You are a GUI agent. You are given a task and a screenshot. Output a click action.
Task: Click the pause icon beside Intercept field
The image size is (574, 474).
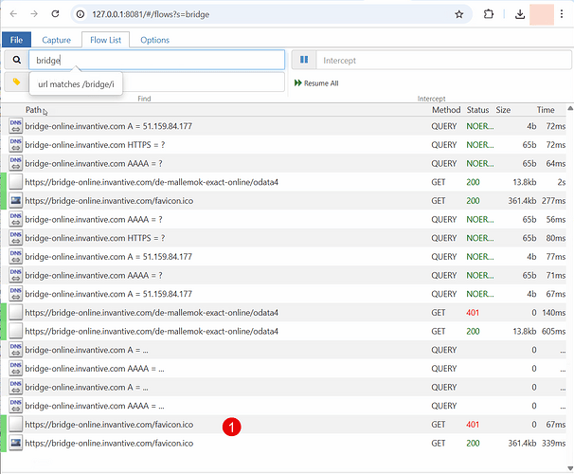pyautogui.click(x=304, y=60)
